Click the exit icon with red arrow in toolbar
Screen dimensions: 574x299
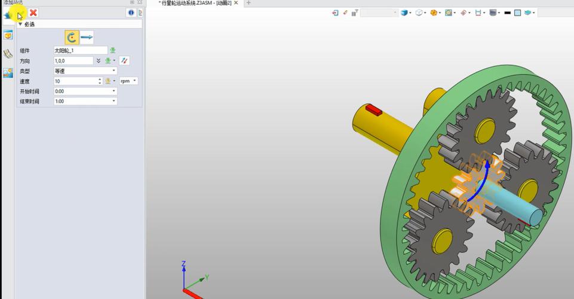click(335, 13)
